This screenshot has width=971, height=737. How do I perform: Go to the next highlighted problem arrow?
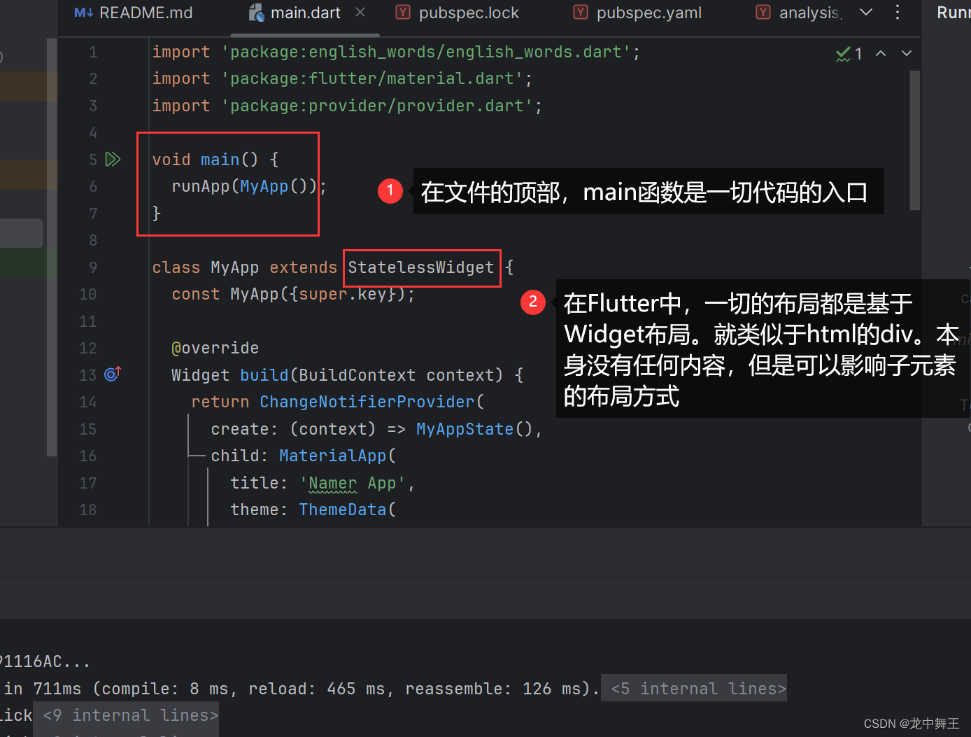pos(907,53)
